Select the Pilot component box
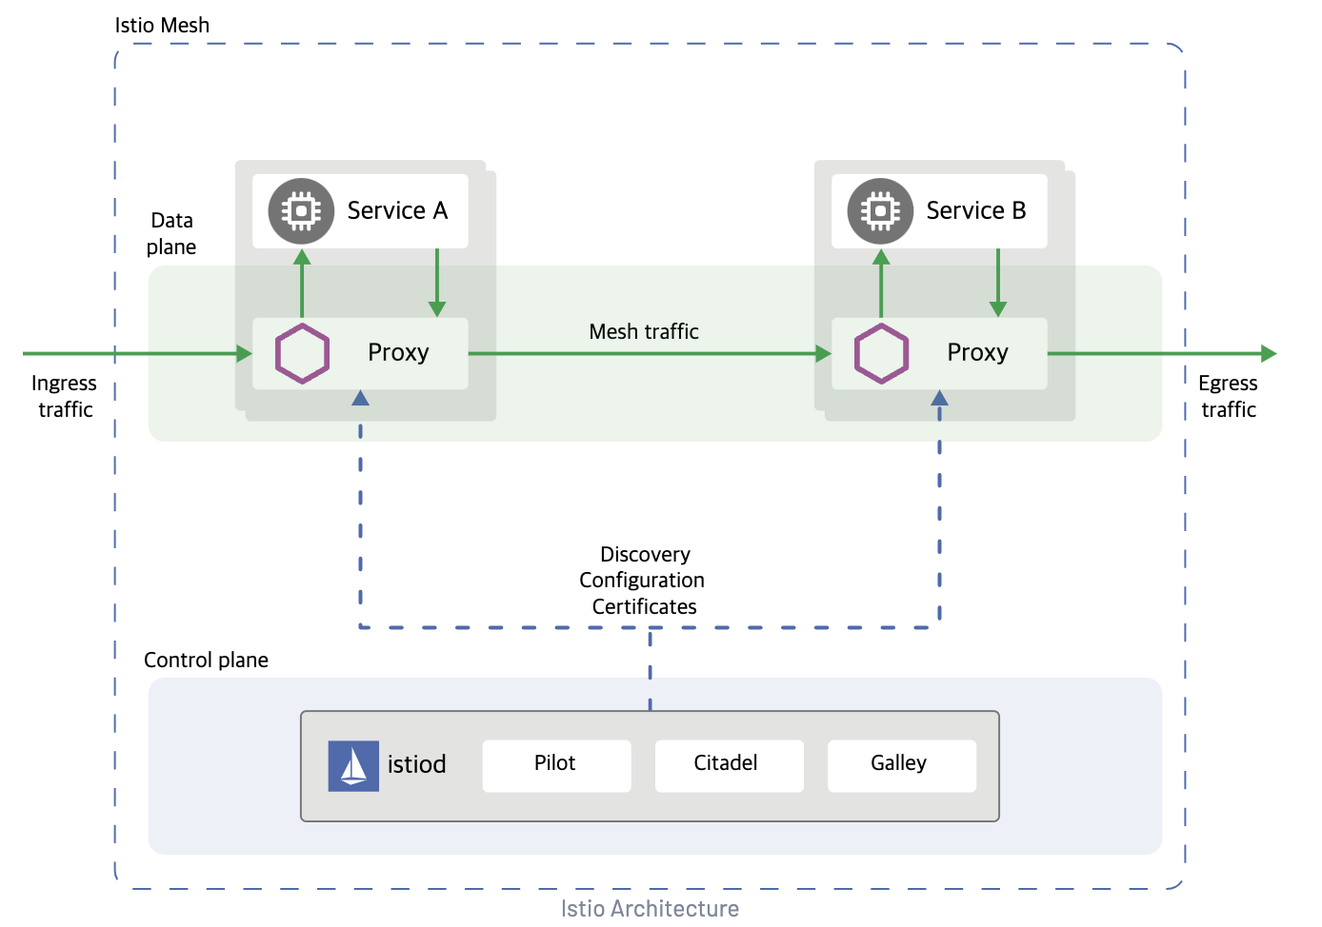Screen dimensions: 1322x927 coord(556,765)
